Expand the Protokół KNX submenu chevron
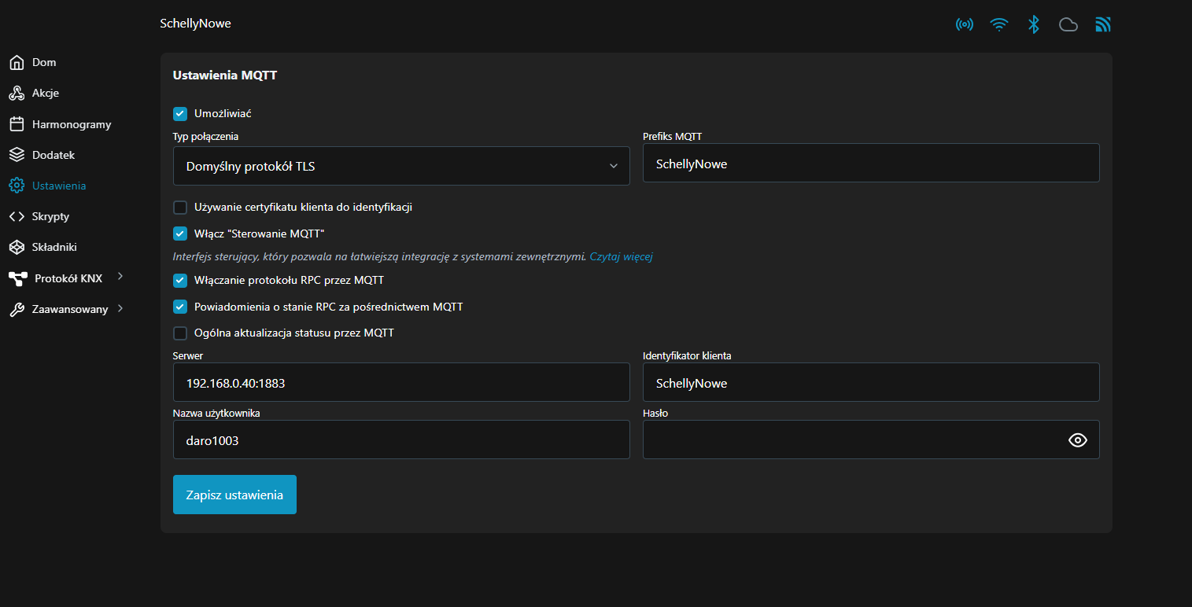The width and height of the screenshot is (1192, 607). [x=120, y=277]
